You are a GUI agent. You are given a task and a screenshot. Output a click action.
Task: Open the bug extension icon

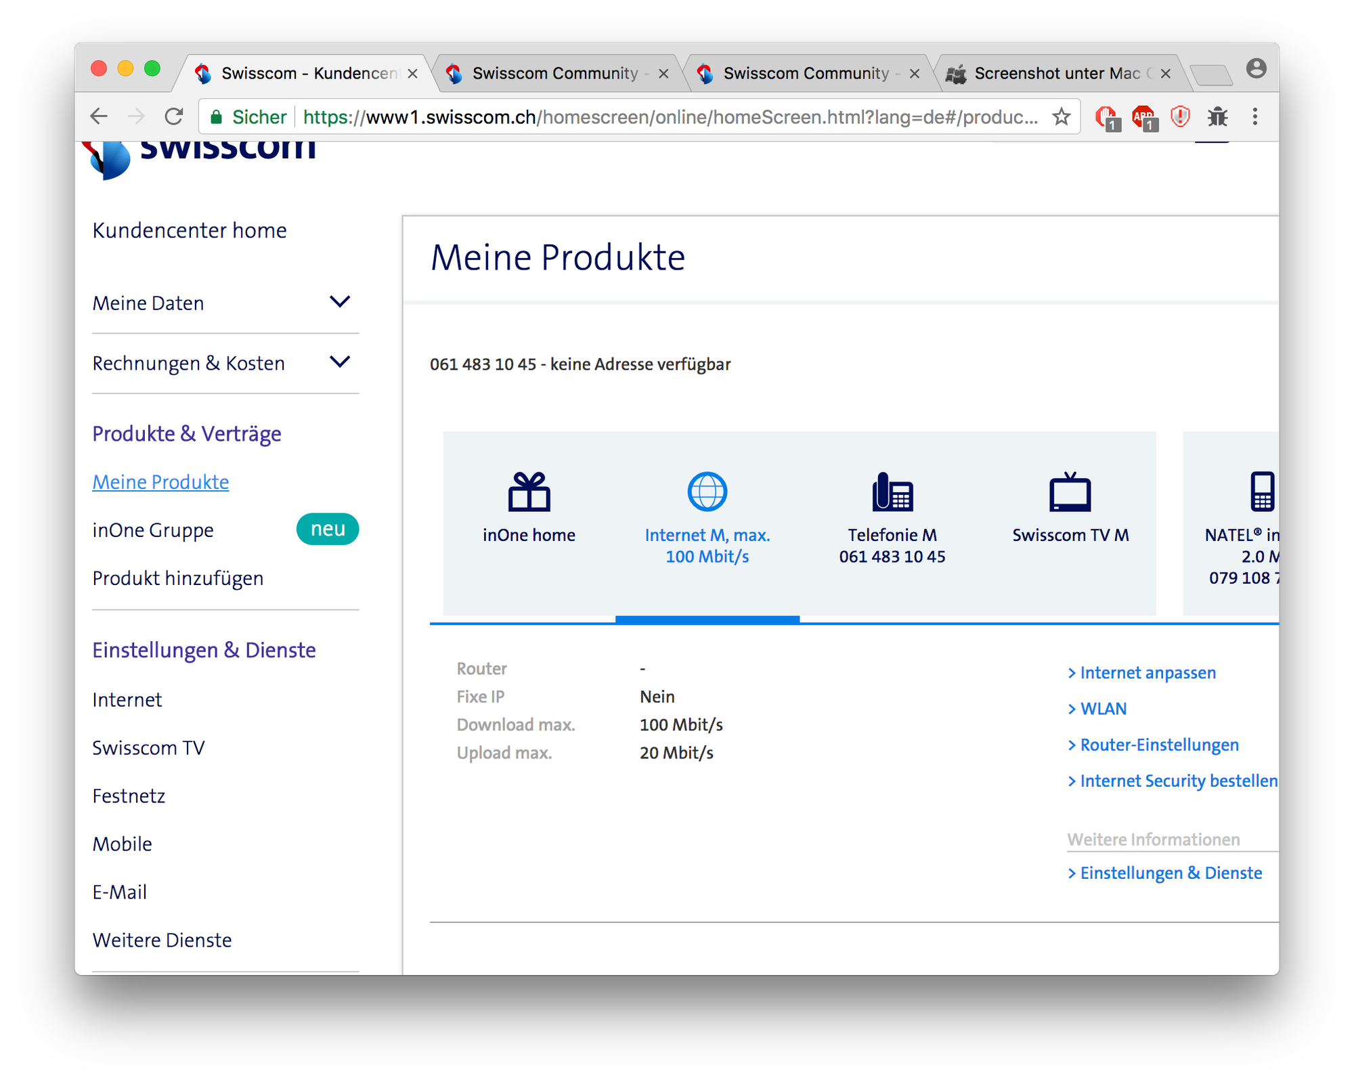tap(1217, 116)
